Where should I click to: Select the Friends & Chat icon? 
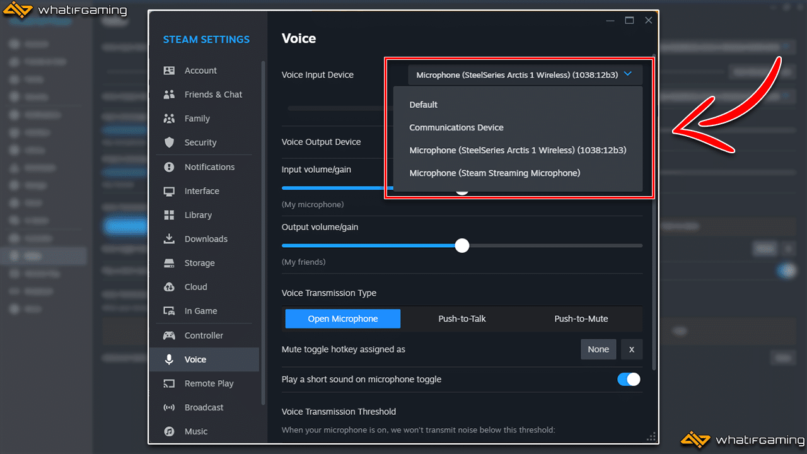pos(169,95)
